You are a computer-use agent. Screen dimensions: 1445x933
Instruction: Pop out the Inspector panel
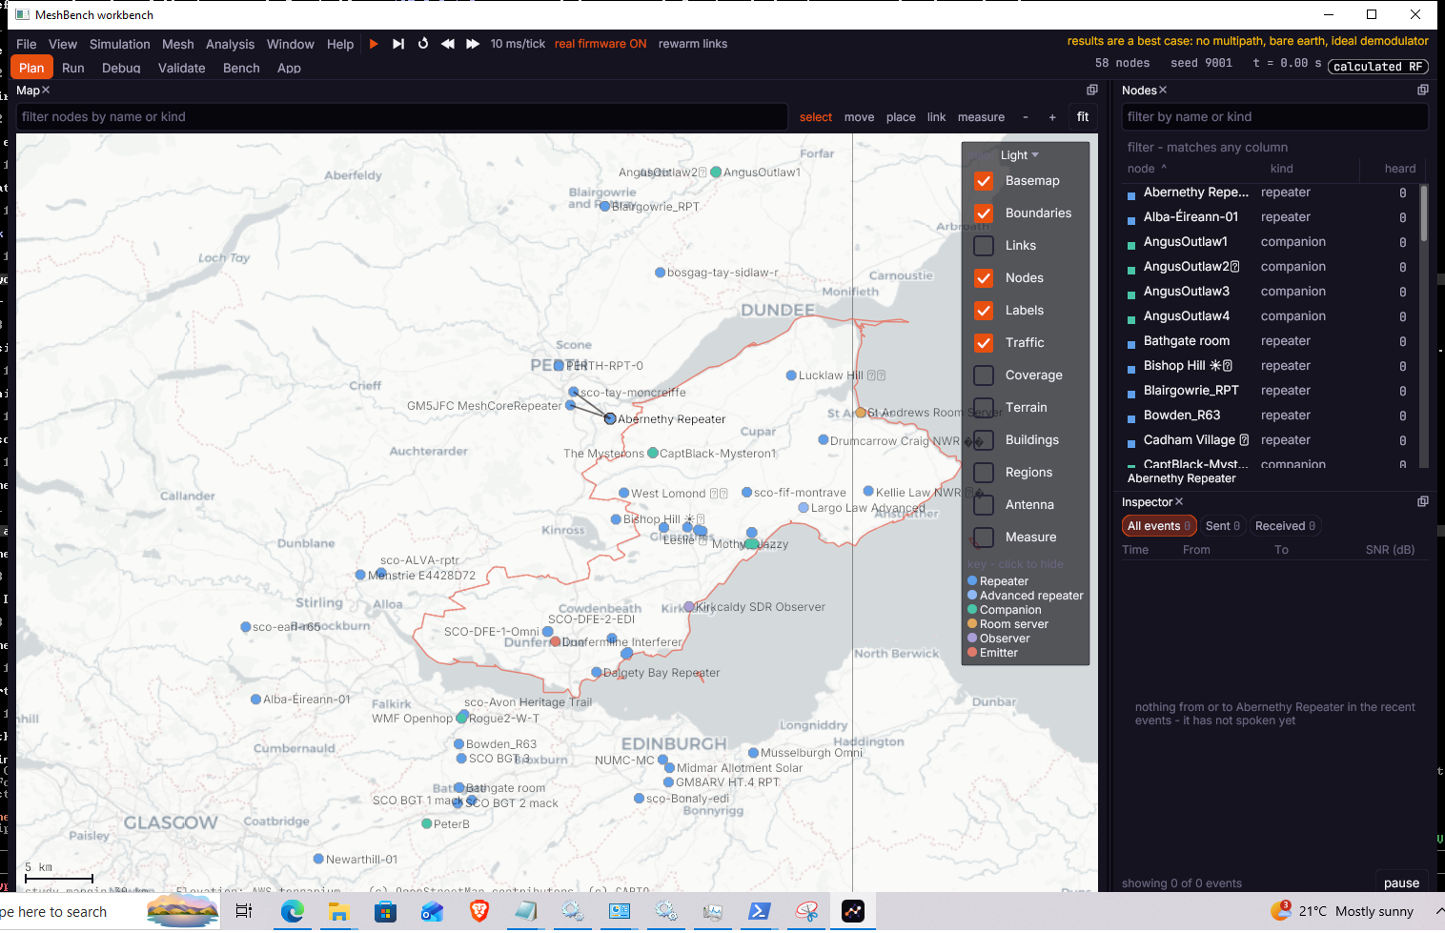[x=1423, y=501]
